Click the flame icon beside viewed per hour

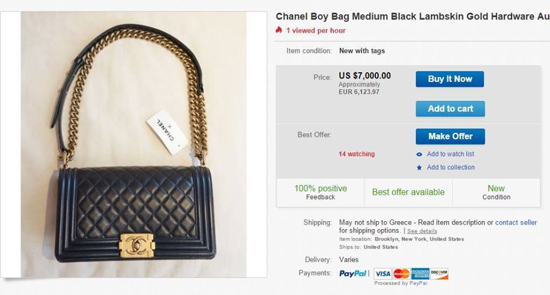point(279,30)
